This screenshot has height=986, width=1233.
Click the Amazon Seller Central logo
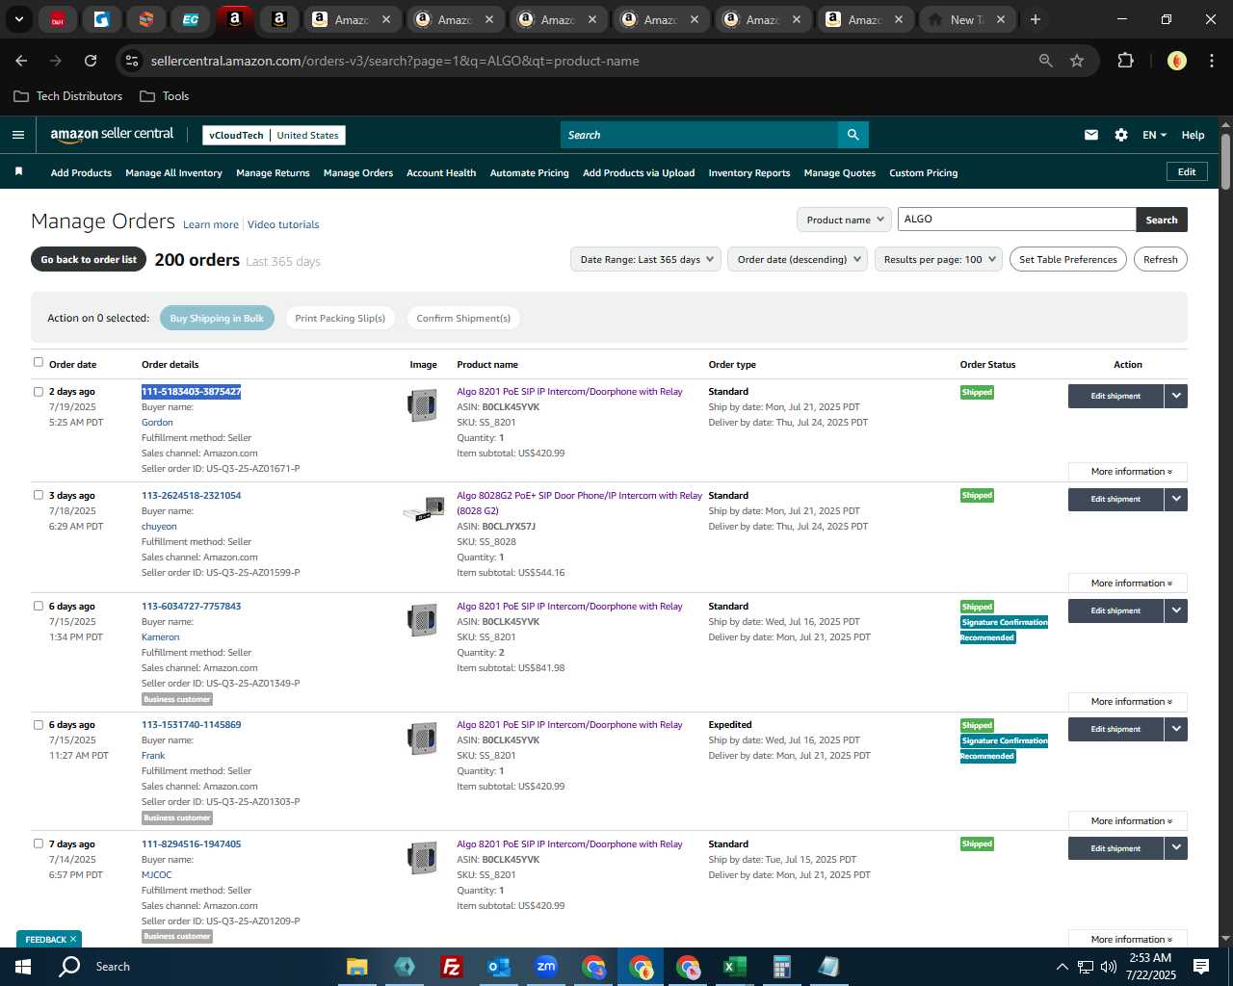tap(112, 135)
